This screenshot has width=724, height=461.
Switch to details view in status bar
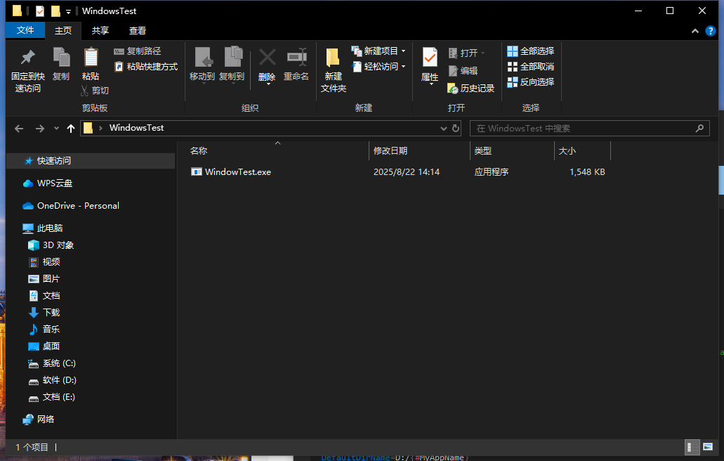click(692, 447)
